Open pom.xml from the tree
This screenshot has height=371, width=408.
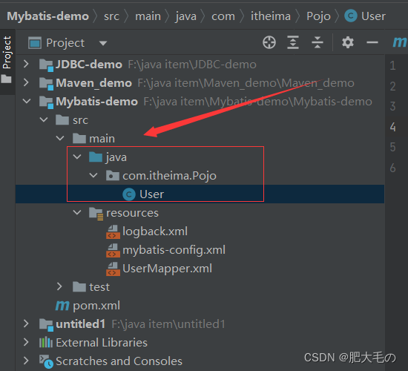click(x=96, y=306)
